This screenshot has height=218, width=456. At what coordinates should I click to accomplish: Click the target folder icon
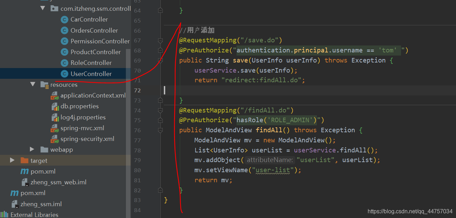(24, 160)
